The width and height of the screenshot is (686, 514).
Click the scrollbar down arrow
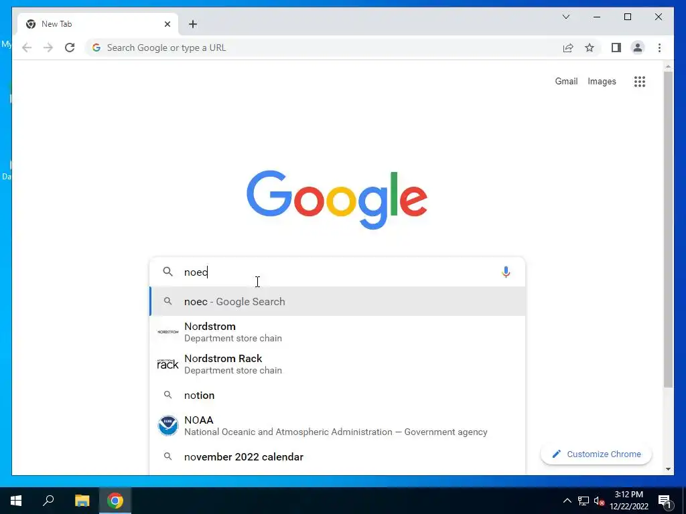pyautogui.click(x=668, y=469)
